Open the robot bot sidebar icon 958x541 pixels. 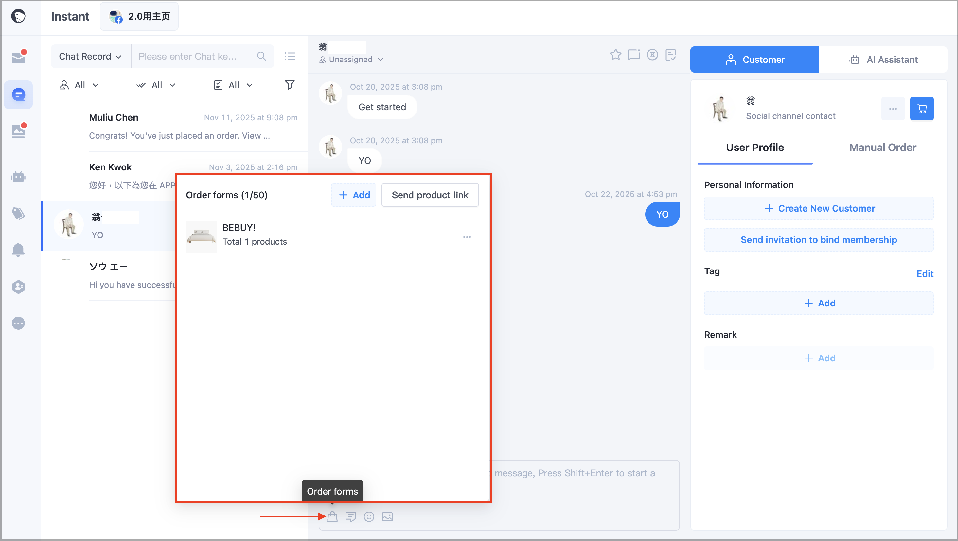click(18, 176)
